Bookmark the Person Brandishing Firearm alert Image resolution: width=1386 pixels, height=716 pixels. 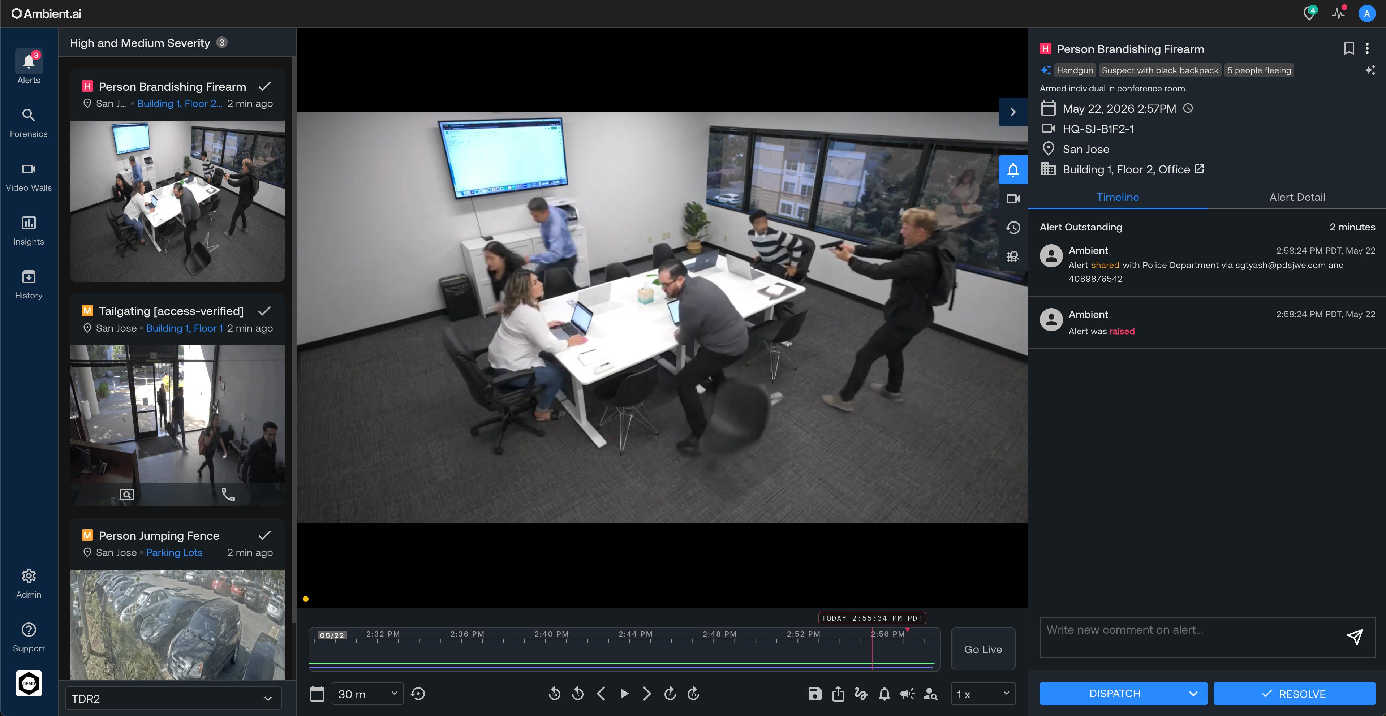(1348, 48)
